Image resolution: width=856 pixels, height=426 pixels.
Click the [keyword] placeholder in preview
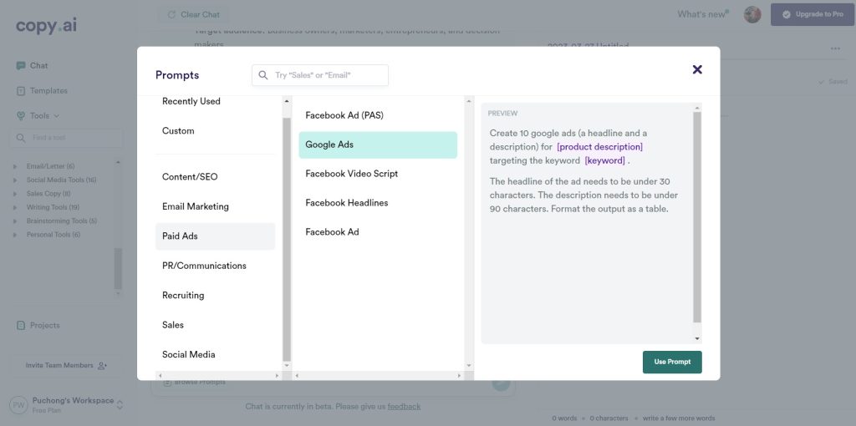click(604, 161)
